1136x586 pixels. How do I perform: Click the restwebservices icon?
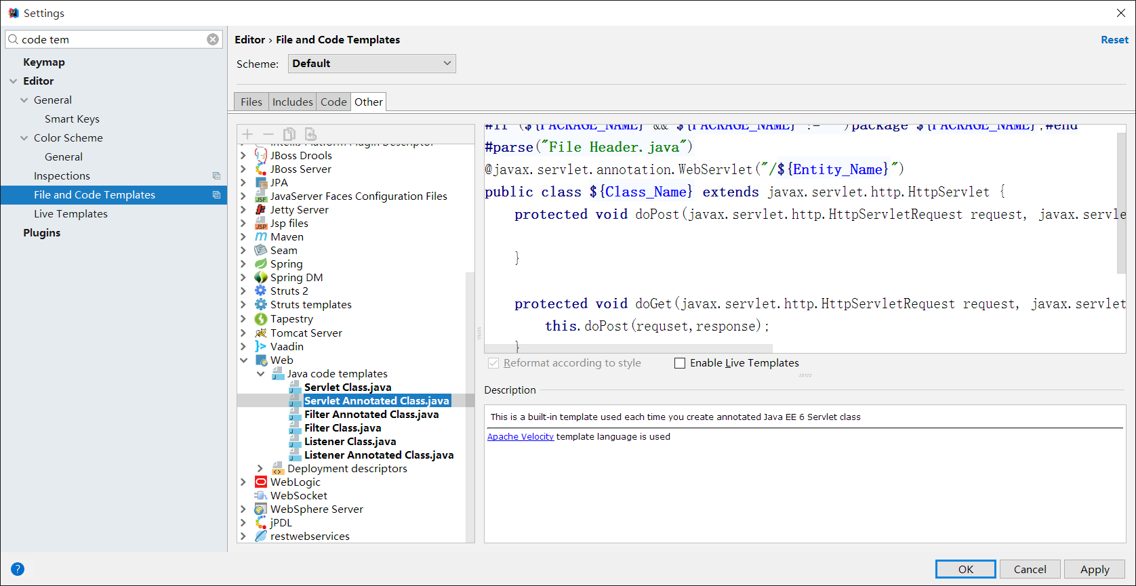click(261, 536)
